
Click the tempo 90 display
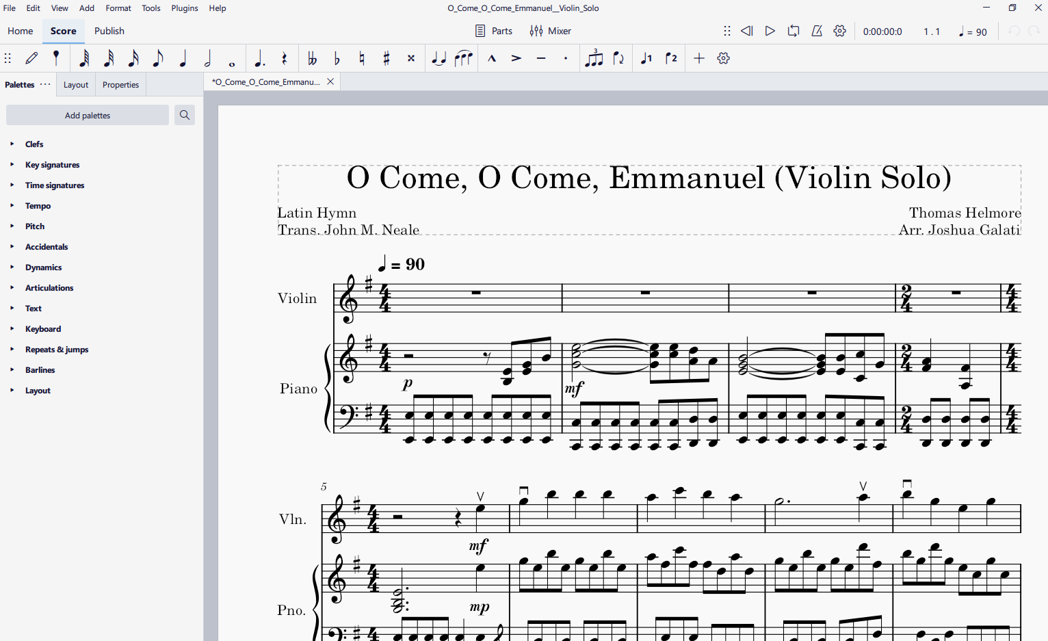pyautogui.click(x=973, y=31)
